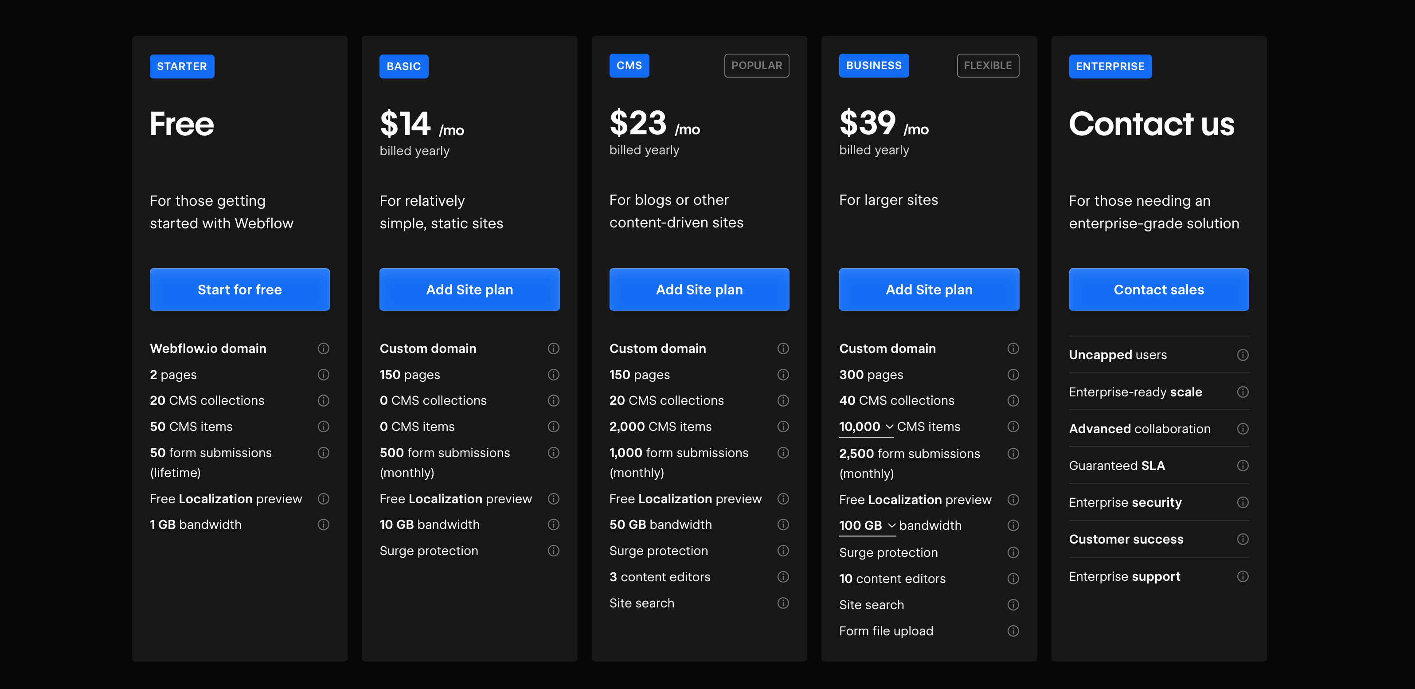Click the Contact sales button
Screen dimensions: 1415x689
(x=1159, y=290)
